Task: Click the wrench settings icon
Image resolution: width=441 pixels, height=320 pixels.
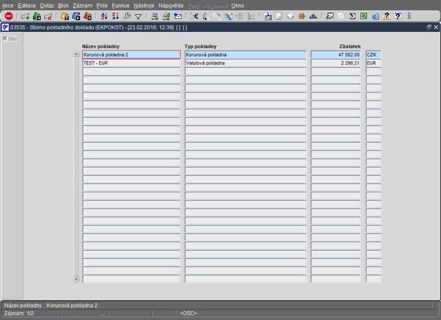Action: (x=127, y=17)
